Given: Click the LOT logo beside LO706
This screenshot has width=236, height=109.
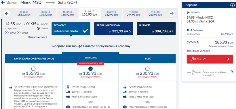Looking at the screenshot, I should click(7, 32).
